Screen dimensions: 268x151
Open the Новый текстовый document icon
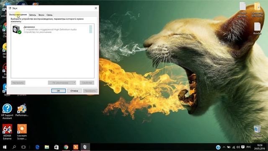pyautogui.click(x=242, y=10)
